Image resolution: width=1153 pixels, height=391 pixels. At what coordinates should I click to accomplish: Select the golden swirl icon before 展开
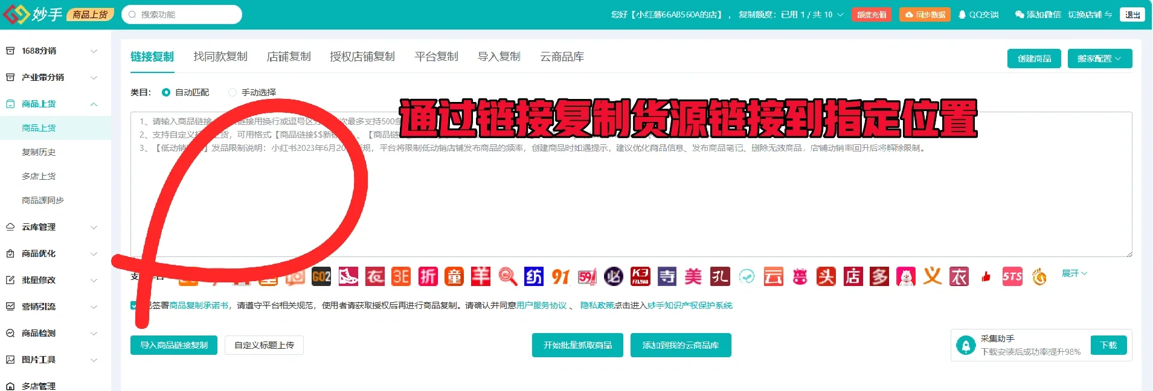click(x=1039, y=277)
